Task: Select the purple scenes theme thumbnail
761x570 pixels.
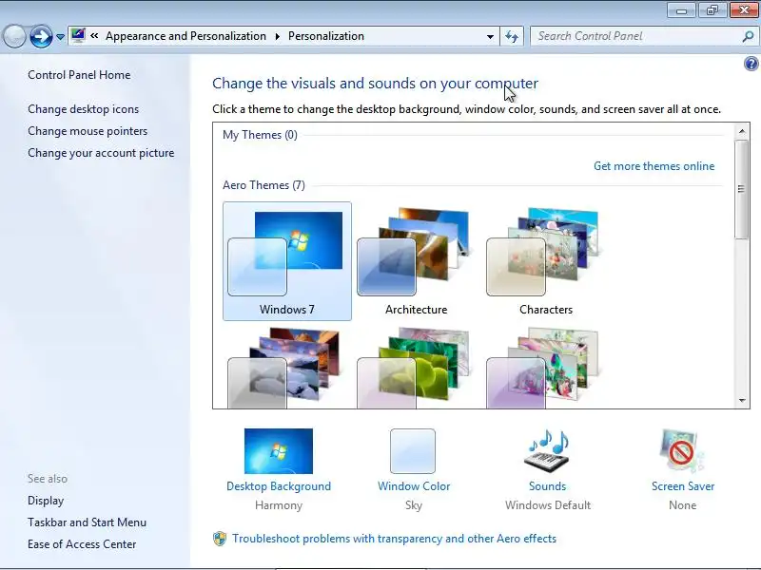Action: click(x=545, y=368)
